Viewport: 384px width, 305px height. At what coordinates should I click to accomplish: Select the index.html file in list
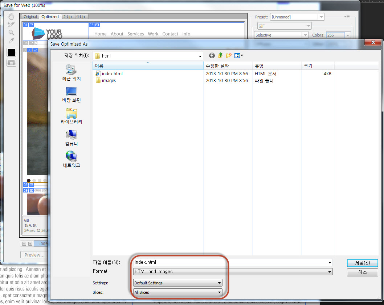pyautogui.click(x=112, y=73)
